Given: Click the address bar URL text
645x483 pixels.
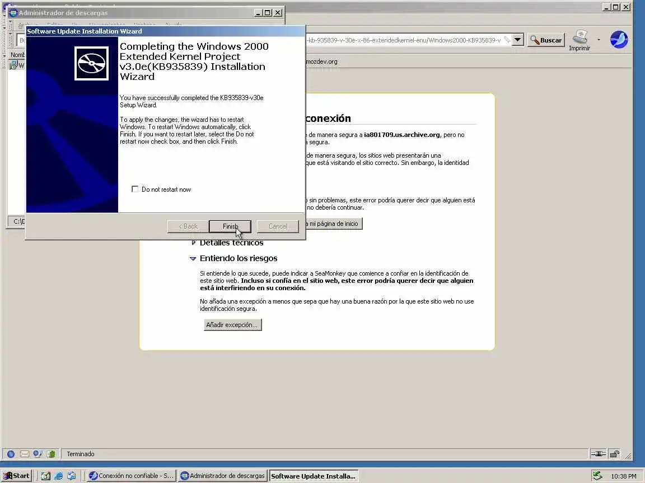Looking at the screenshot, I should (x=404, y=40).
